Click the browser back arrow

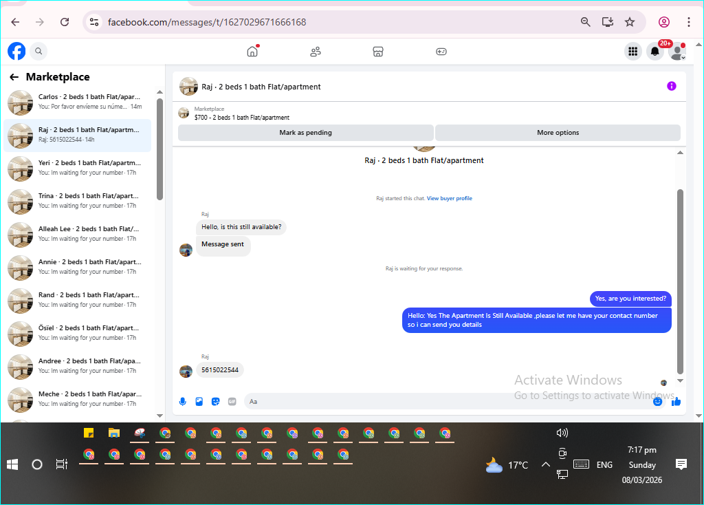[15, 22]
